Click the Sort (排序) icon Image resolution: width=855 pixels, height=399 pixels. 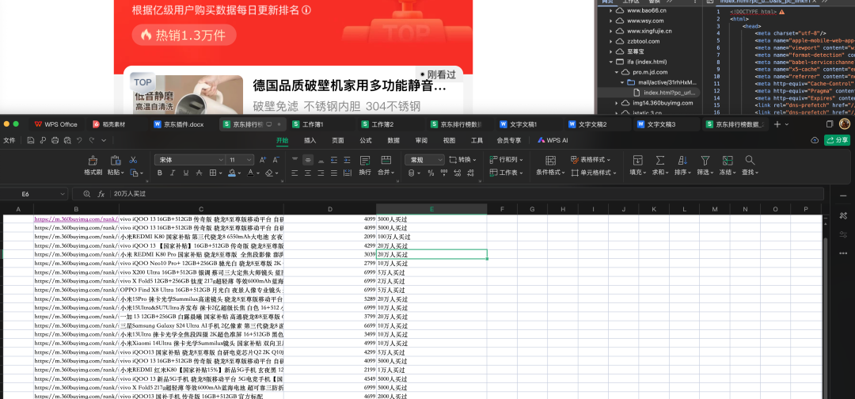682,160
